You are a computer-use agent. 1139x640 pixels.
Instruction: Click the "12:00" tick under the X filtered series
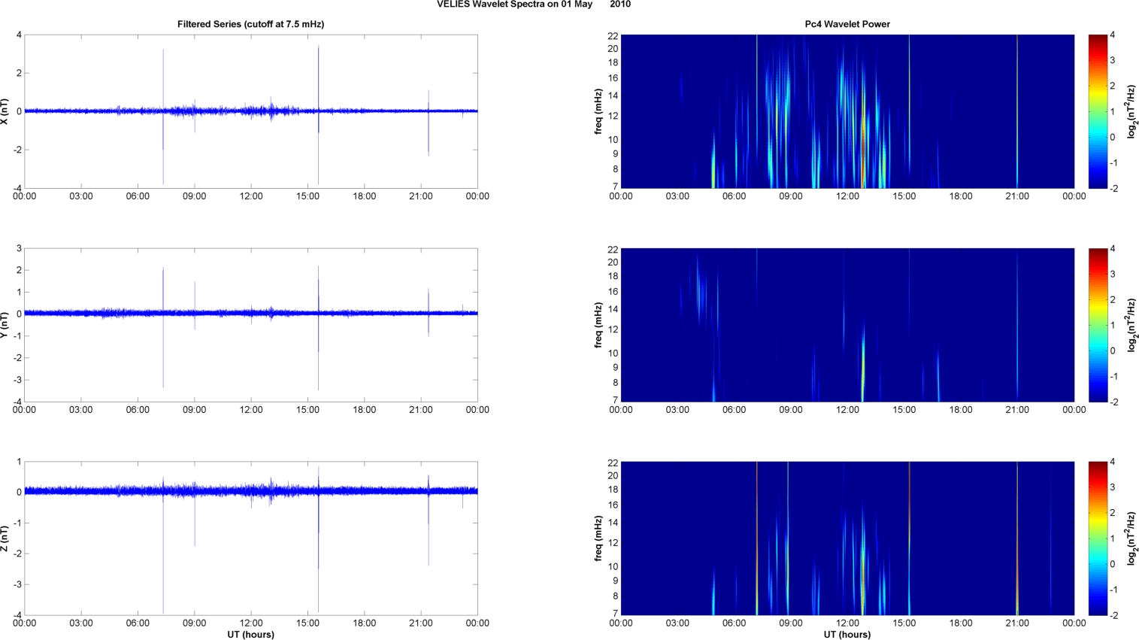251,196
